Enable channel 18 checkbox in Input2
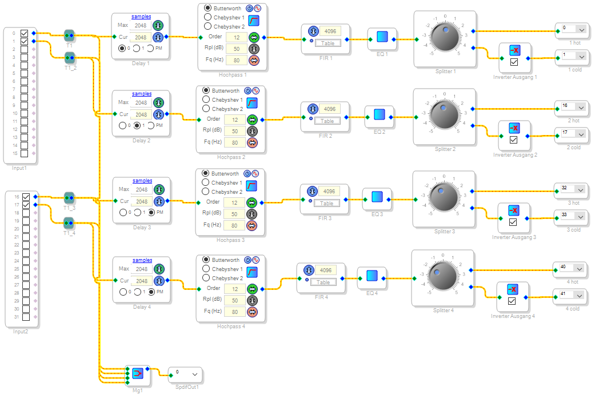This screenshot has width=595, height=394. tap(25, 213)
